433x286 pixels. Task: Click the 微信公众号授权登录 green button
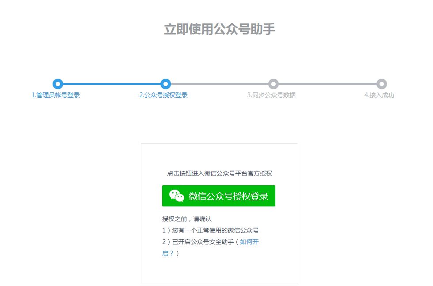pos(219,196)
